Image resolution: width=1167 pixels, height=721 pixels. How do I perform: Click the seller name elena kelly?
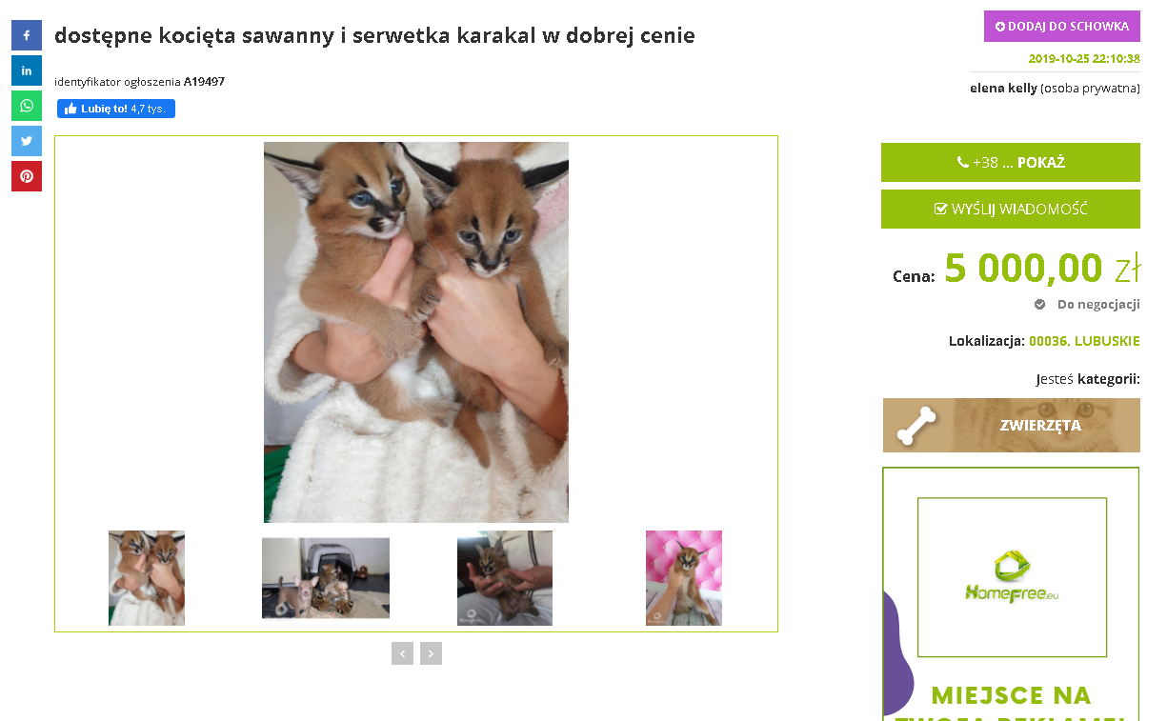pyautogui.click(x=1003, y=89)
